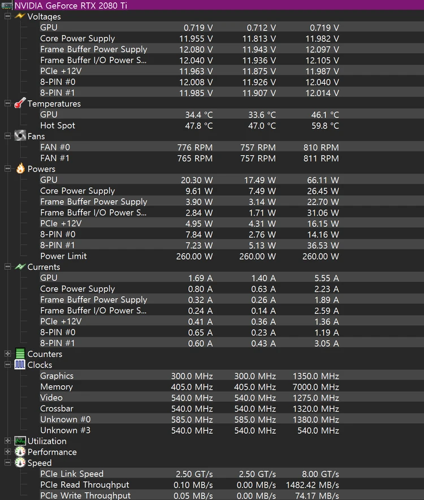Image resolution: width=424 pixels, height=500 pixels.
Task: Select the Currents group label
Action: click(44, 267)
